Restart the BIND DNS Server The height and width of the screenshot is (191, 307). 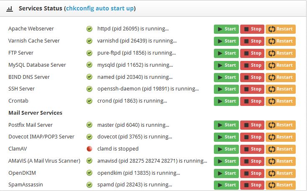281,77
